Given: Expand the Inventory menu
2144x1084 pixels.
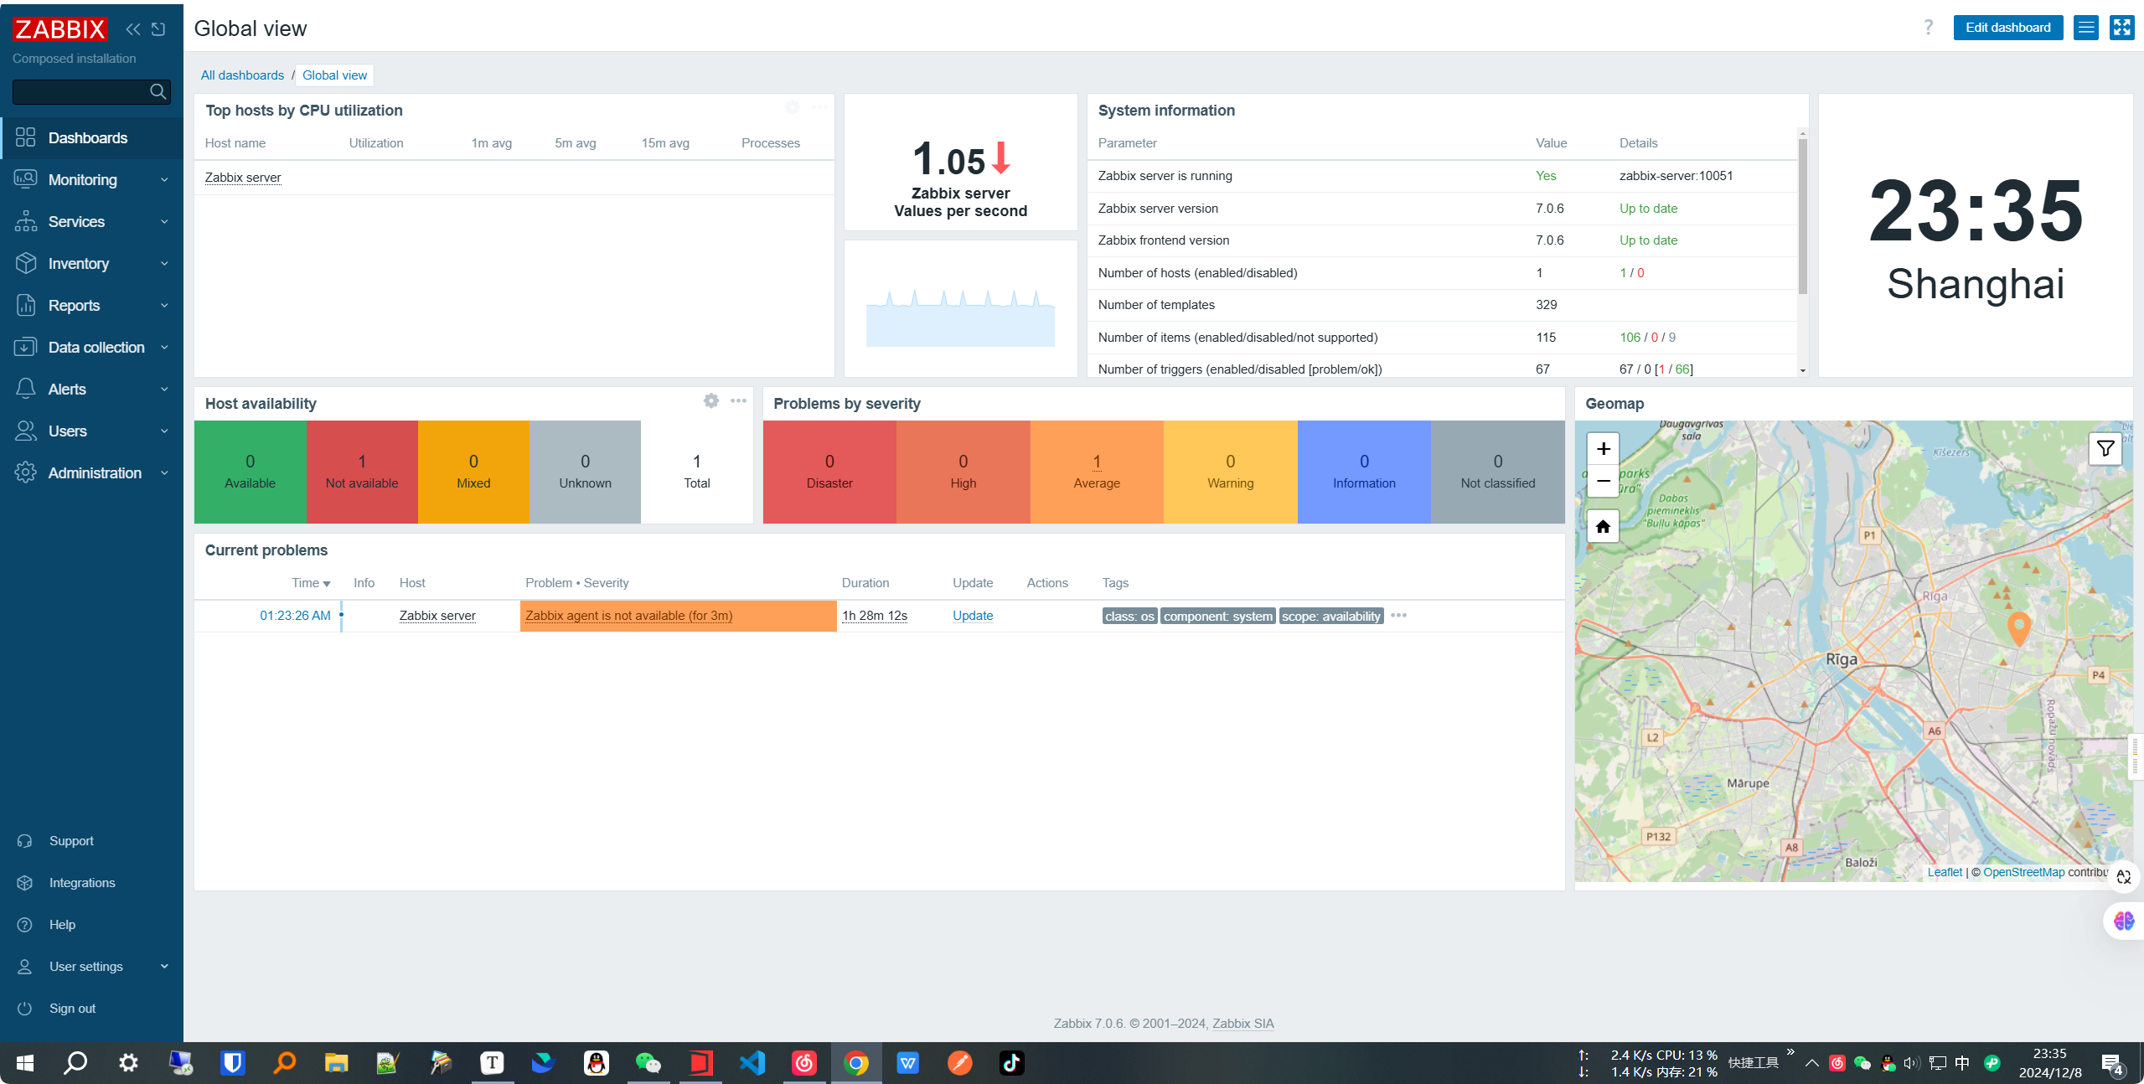Looking at the screenshot, I should tap(92, 264).
